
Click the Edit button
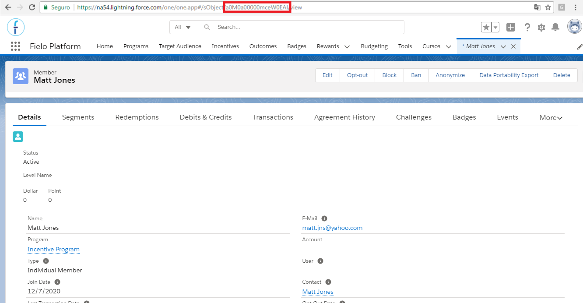327,75
